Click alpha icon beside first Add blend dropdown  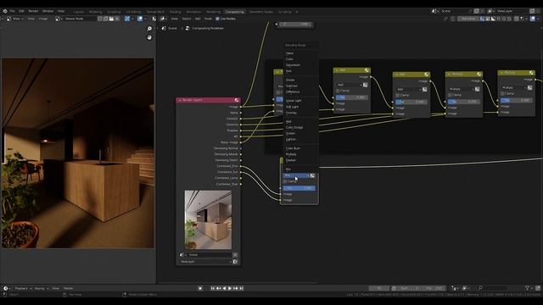tap(366, 85)
